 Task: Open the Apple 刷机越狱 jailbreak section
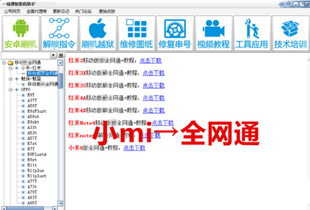pyautogui.click(x=98, y=33)
